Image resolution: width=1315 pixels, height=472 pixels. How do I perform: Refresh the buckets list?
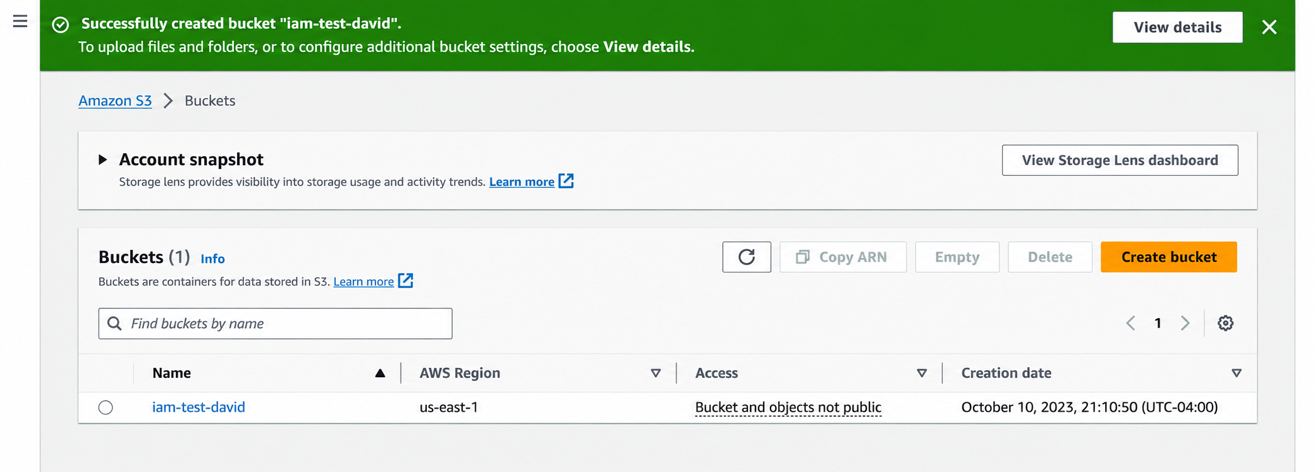[746, 257]
